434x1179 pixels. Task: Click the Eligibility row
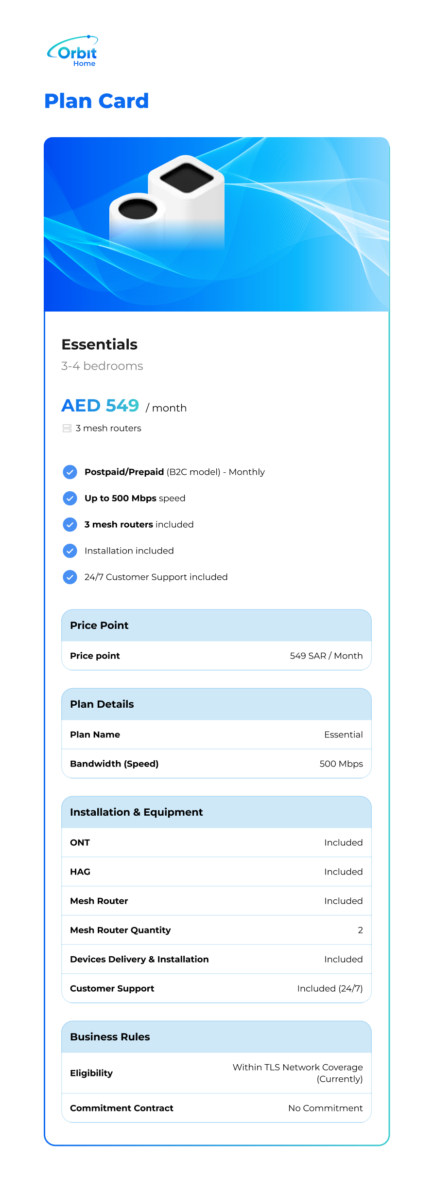click(216, 1073)
